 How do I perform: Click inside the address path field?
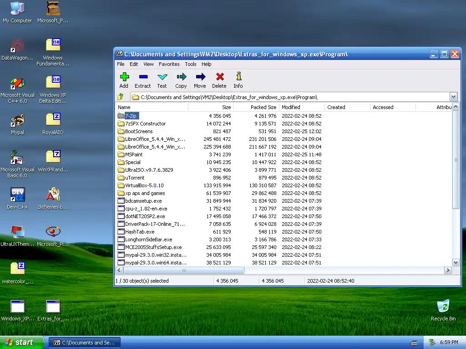pos(290,97)
